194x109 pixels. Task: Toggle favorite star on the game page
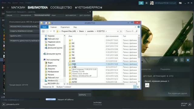pos(188,60)
